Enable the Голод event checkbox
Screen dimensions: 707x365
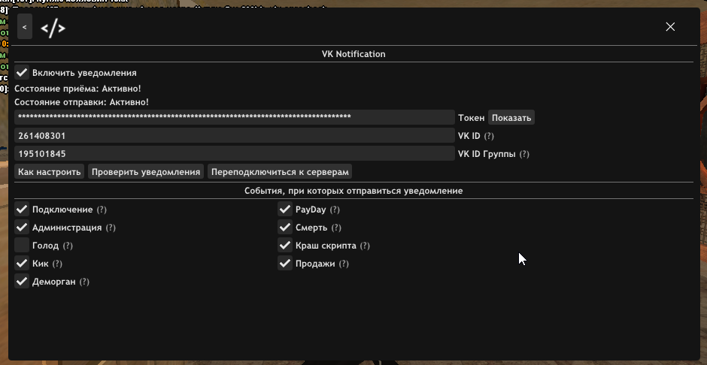(22, 246)
